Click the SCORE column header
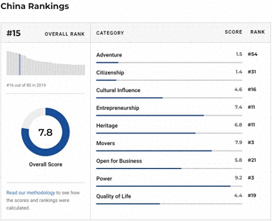The image size is (272, 221). (x=233, y=32)
